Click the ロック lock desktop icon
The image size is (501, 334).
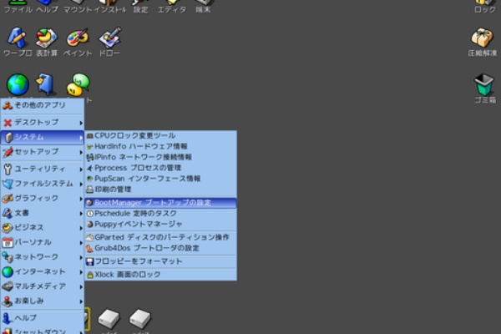point(484,5)
